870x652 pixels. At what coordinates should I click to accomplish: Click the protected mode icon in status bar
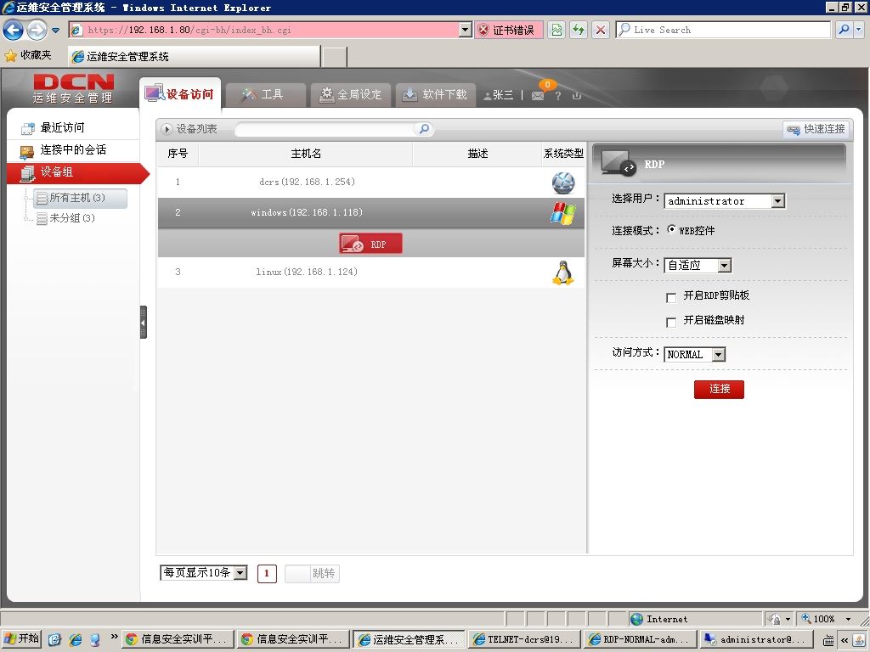point(776,619)
